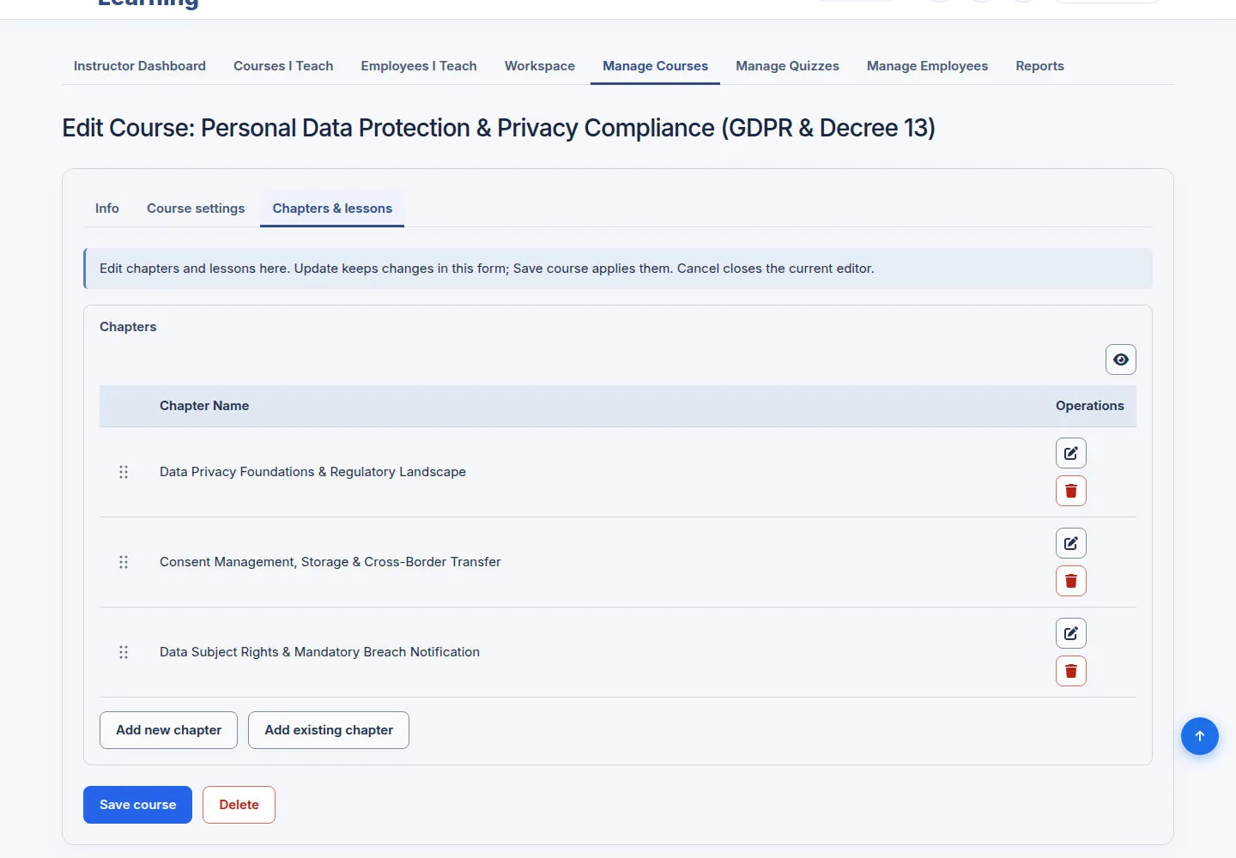
Task: Click drag handle for Consent Management chapter
Action: coord(124,562)
